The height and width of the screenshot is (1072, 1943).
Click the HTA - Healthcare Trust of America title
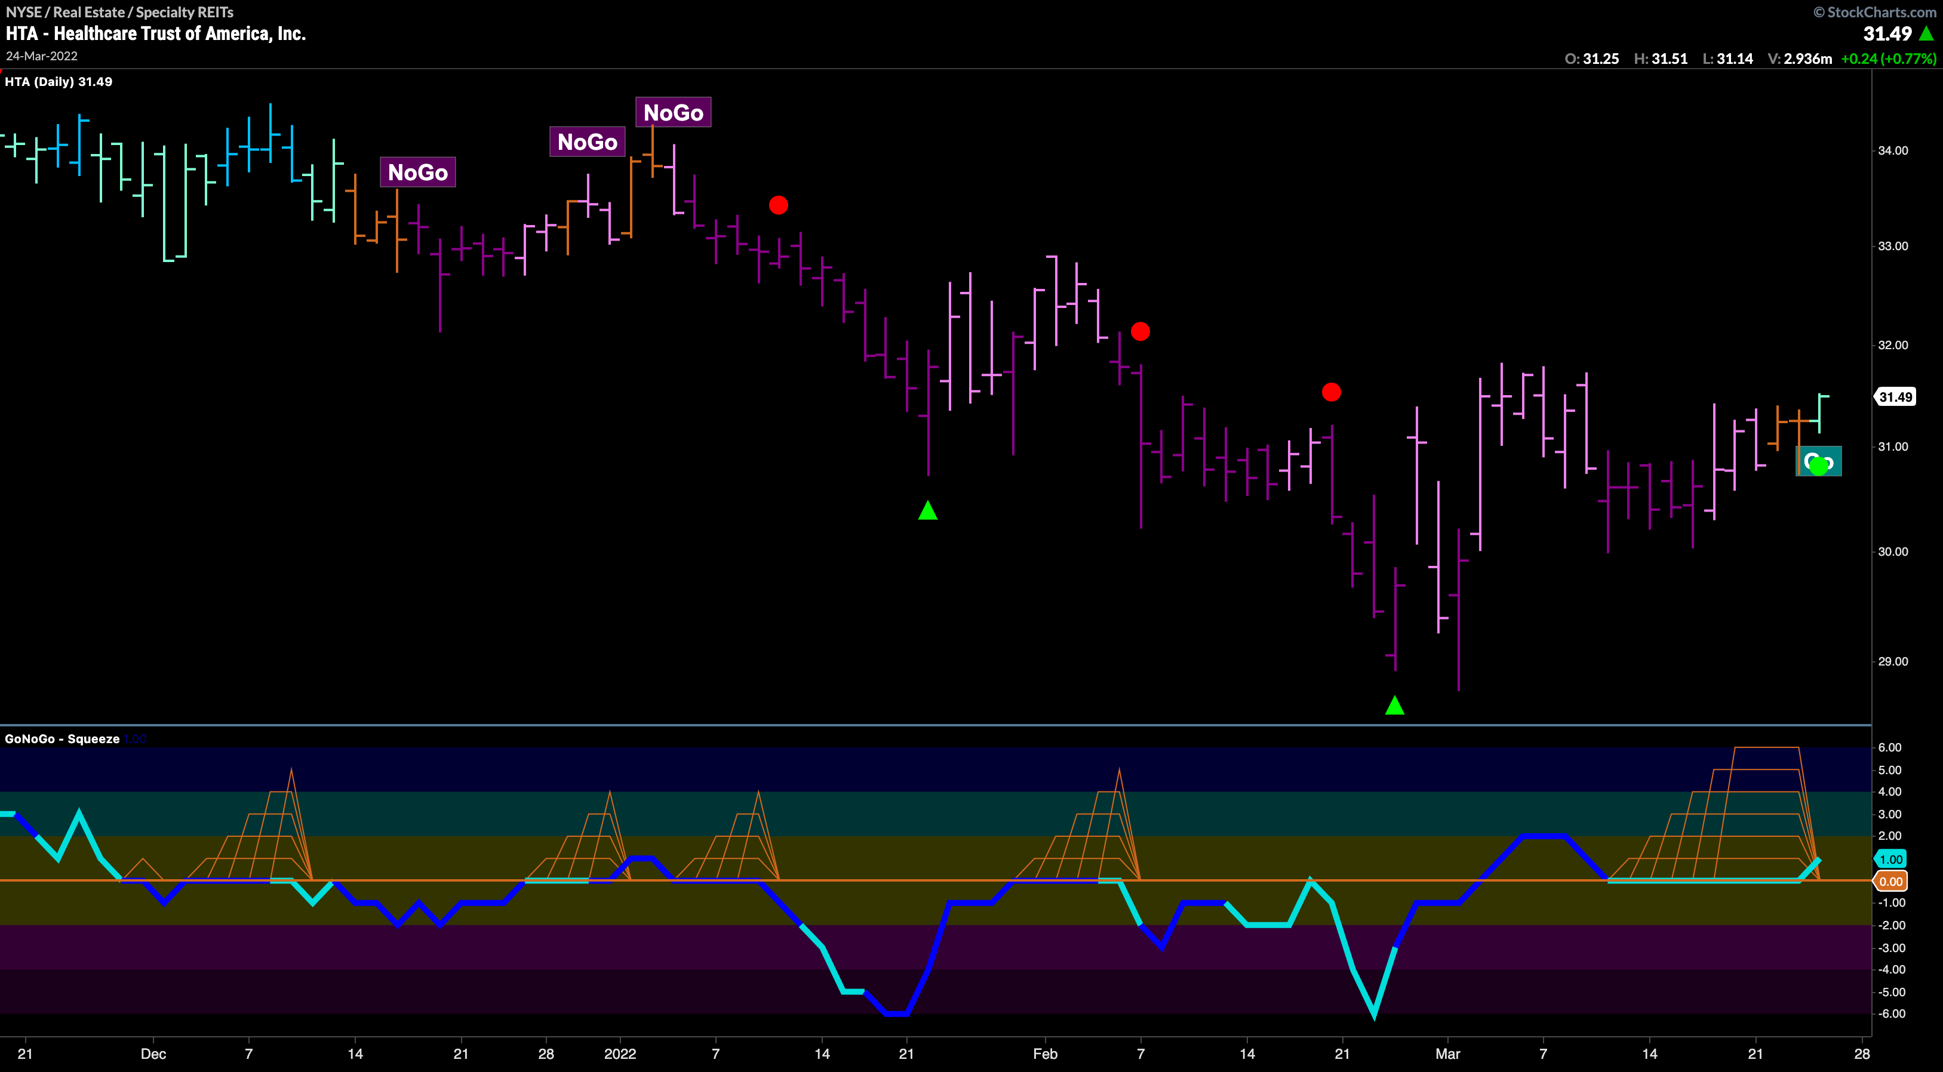point(155,33)
